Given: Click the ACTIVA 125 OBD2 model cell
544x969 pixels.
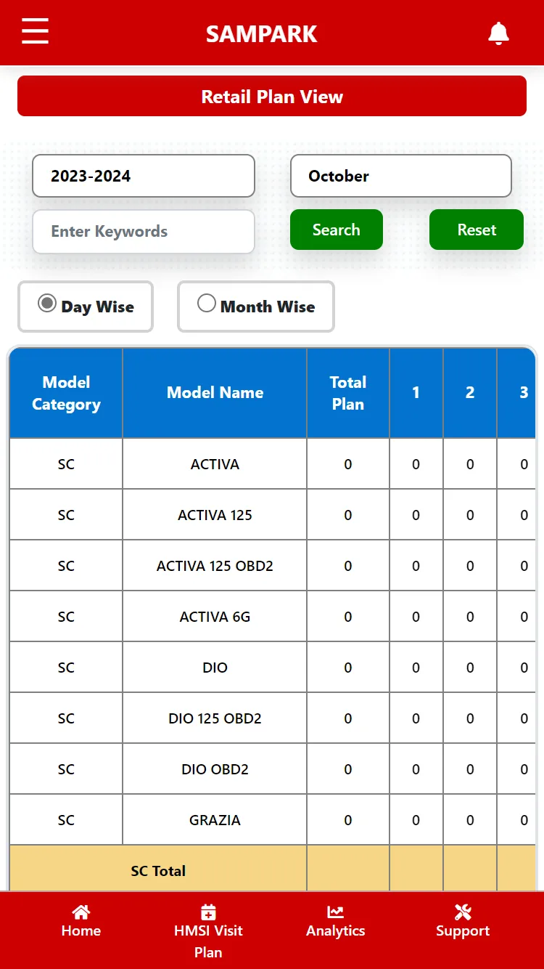Looking at the screenshot, I should [215, 565].
